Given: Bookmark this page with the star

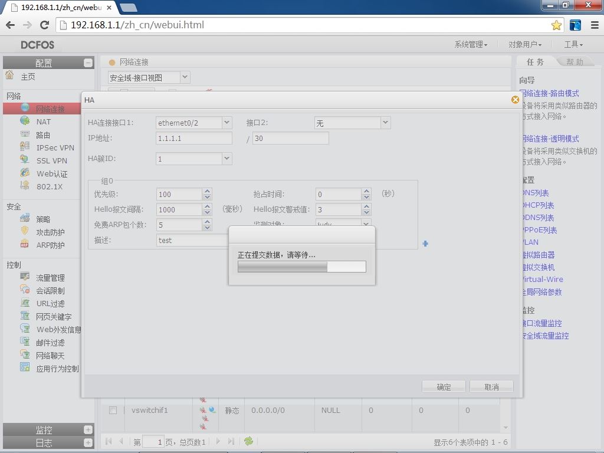Looking at the screenshot, I should pos(556,25).
